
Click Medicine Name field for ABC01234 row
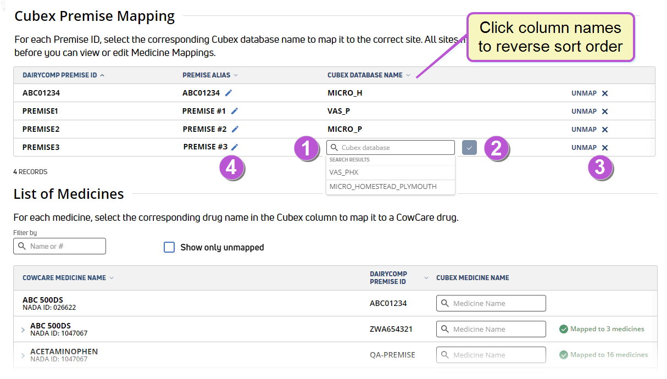pyautogui.click(x=491, y=303)
